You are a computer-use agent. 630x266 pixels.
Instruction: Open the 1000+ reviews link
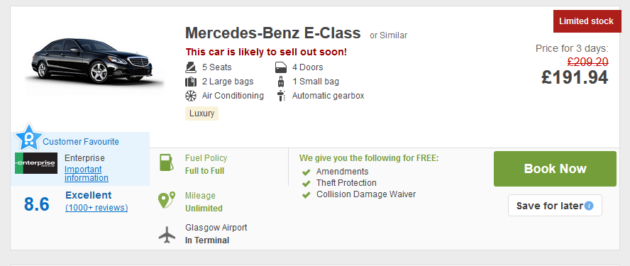[x=96, y=208]
